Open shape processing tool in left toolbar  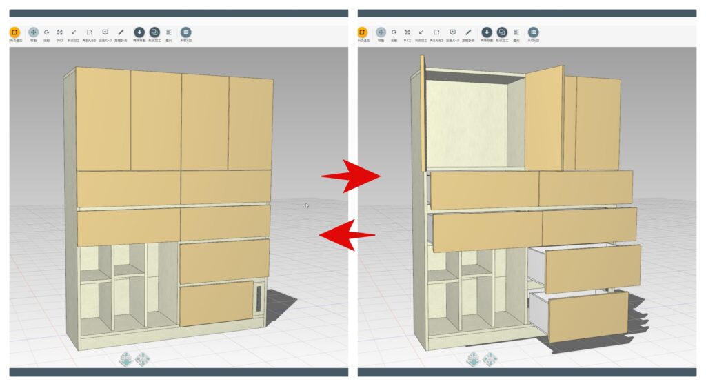click(x=154, y=32)
